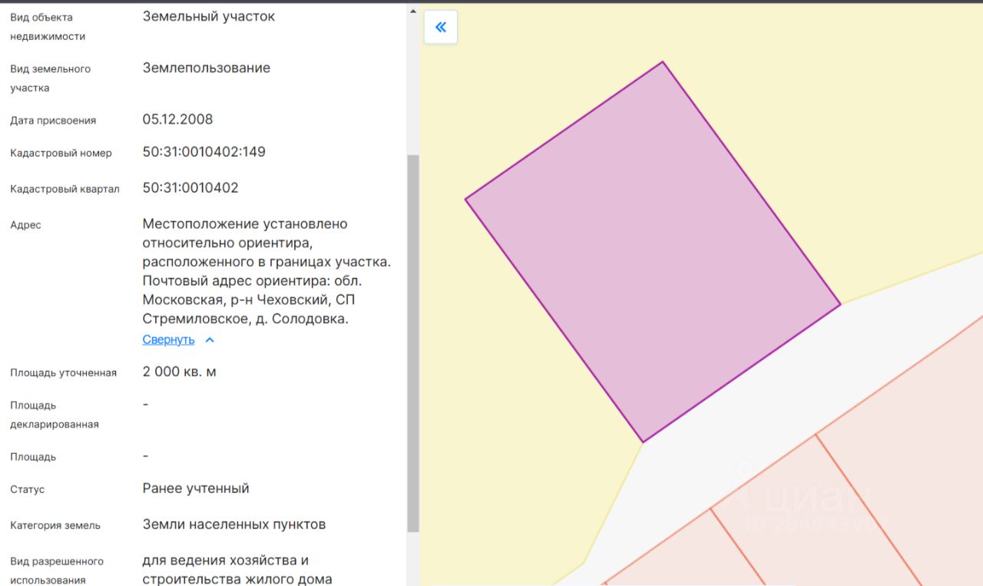Click the date value 05.12.2008
This screenshot has width=983, height=586.
(x=177, y=120)
